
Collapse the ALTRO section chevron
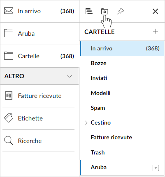click(70, 76)
